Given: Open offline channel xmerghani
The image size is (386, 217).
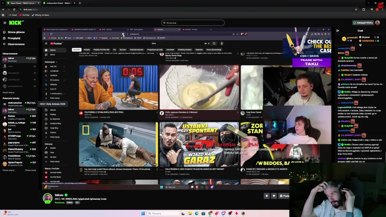Looking at the screenshot, I should point(19,73).
